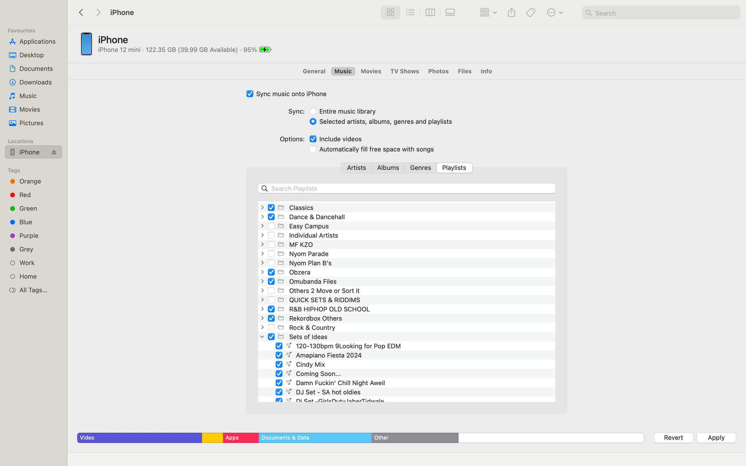Select Entire music library radio button
The width and height of the screenshot is (746, 466).
click(313, 111)
